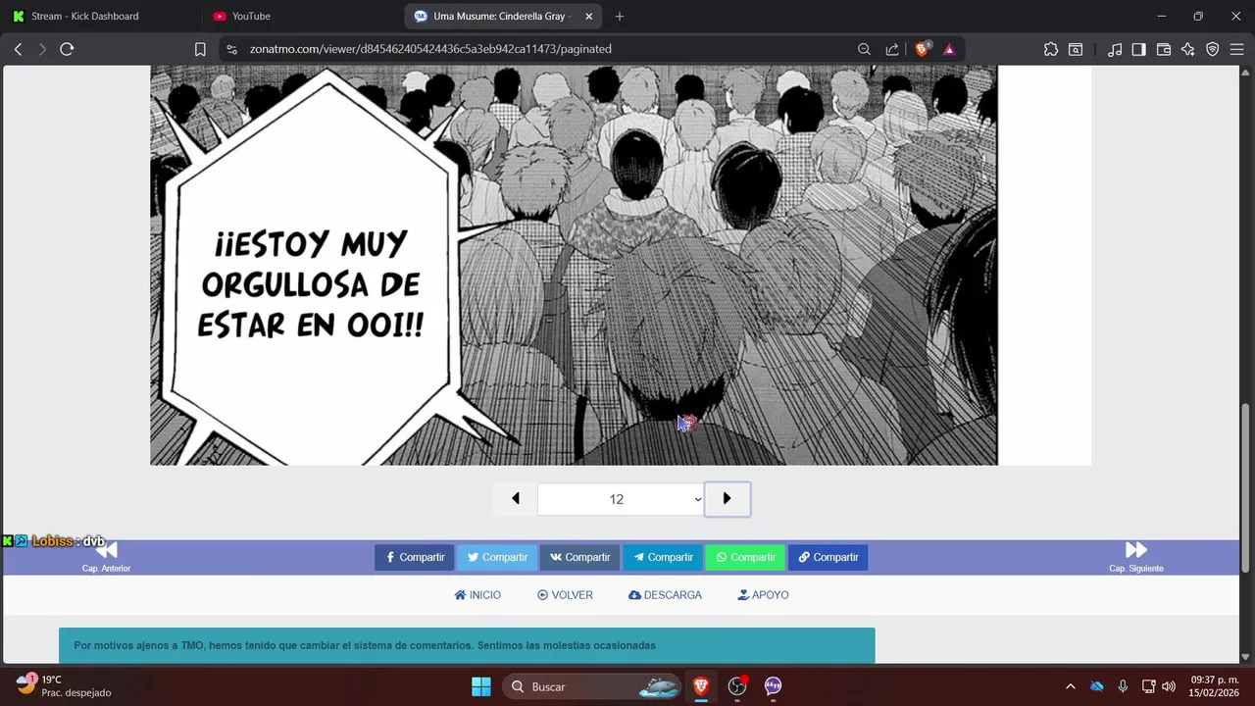
Task: Toggle the browser sidebar panel icon
Action: [x=1138, y=49]
